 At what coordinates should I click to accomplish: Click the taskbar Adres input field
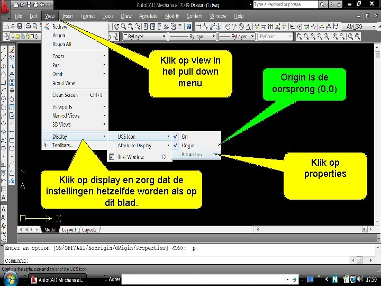204,279
